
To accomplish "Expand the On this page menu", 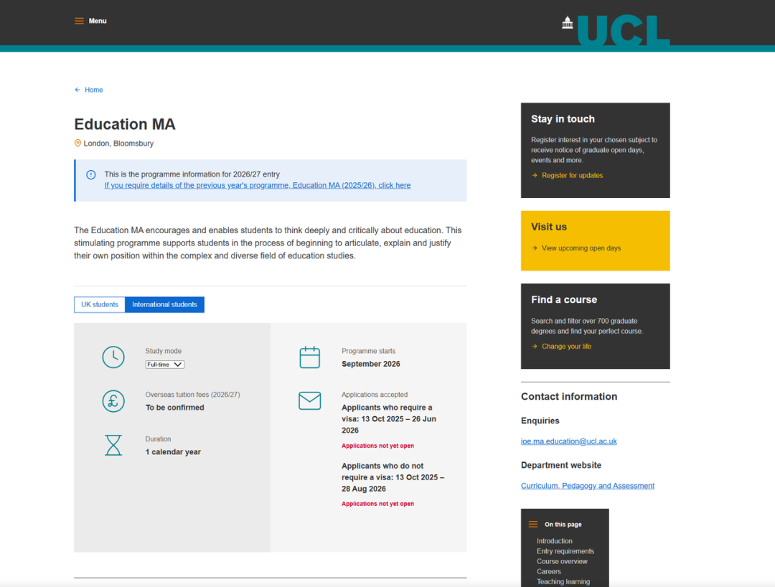I will (x=533, y=525).
